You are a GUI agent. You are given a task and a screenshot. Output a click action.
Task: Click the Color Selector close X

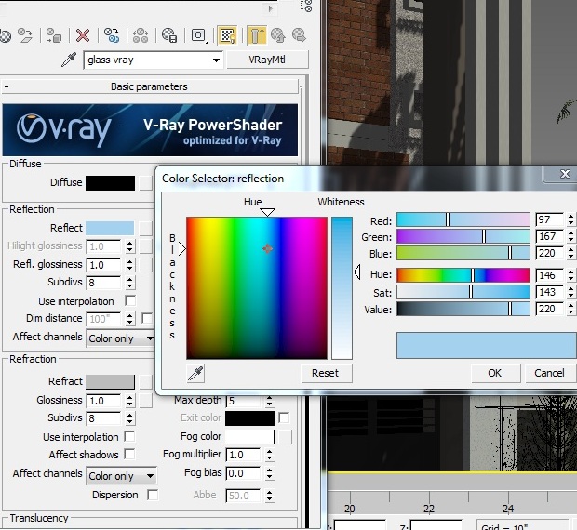564,174
